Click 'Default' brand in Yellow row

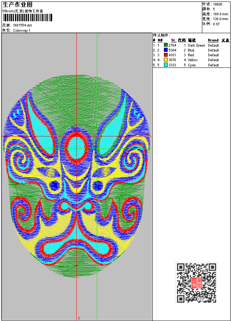click(x=213, y=60)
